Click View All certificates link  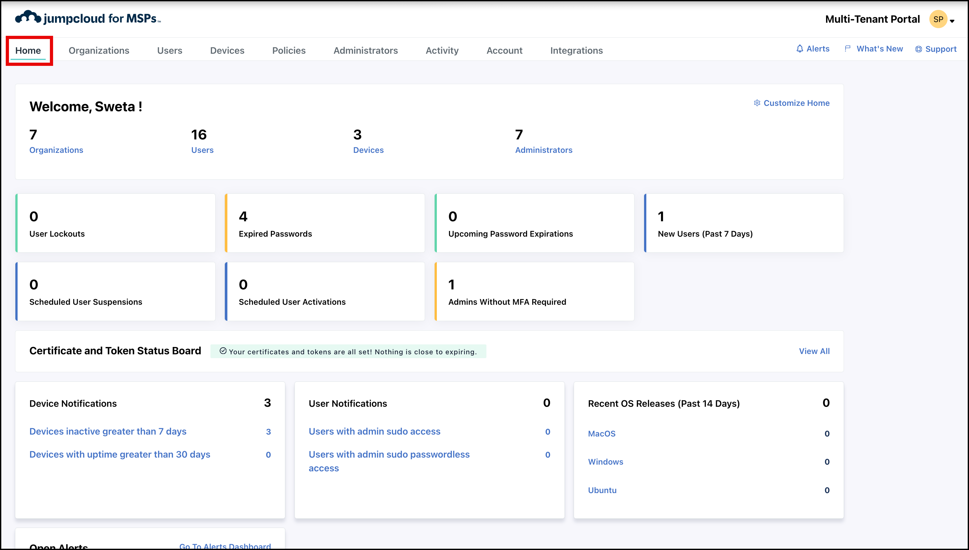point(814,351)
